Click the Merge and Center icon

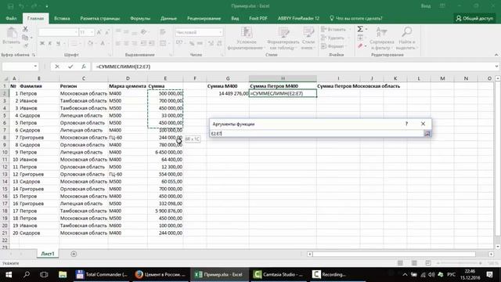163,43
